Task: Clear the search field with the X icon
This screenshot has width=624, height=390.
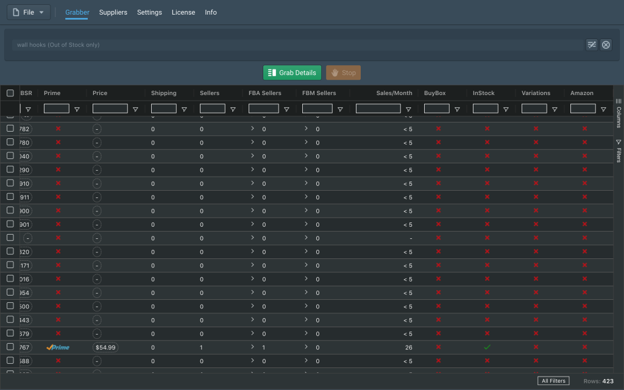Action: [x=606, y=44]
